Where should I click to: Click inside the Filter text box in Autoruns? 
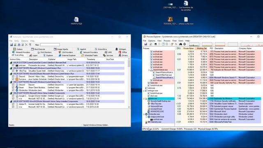pyautogui.click(x=50, y=45)
